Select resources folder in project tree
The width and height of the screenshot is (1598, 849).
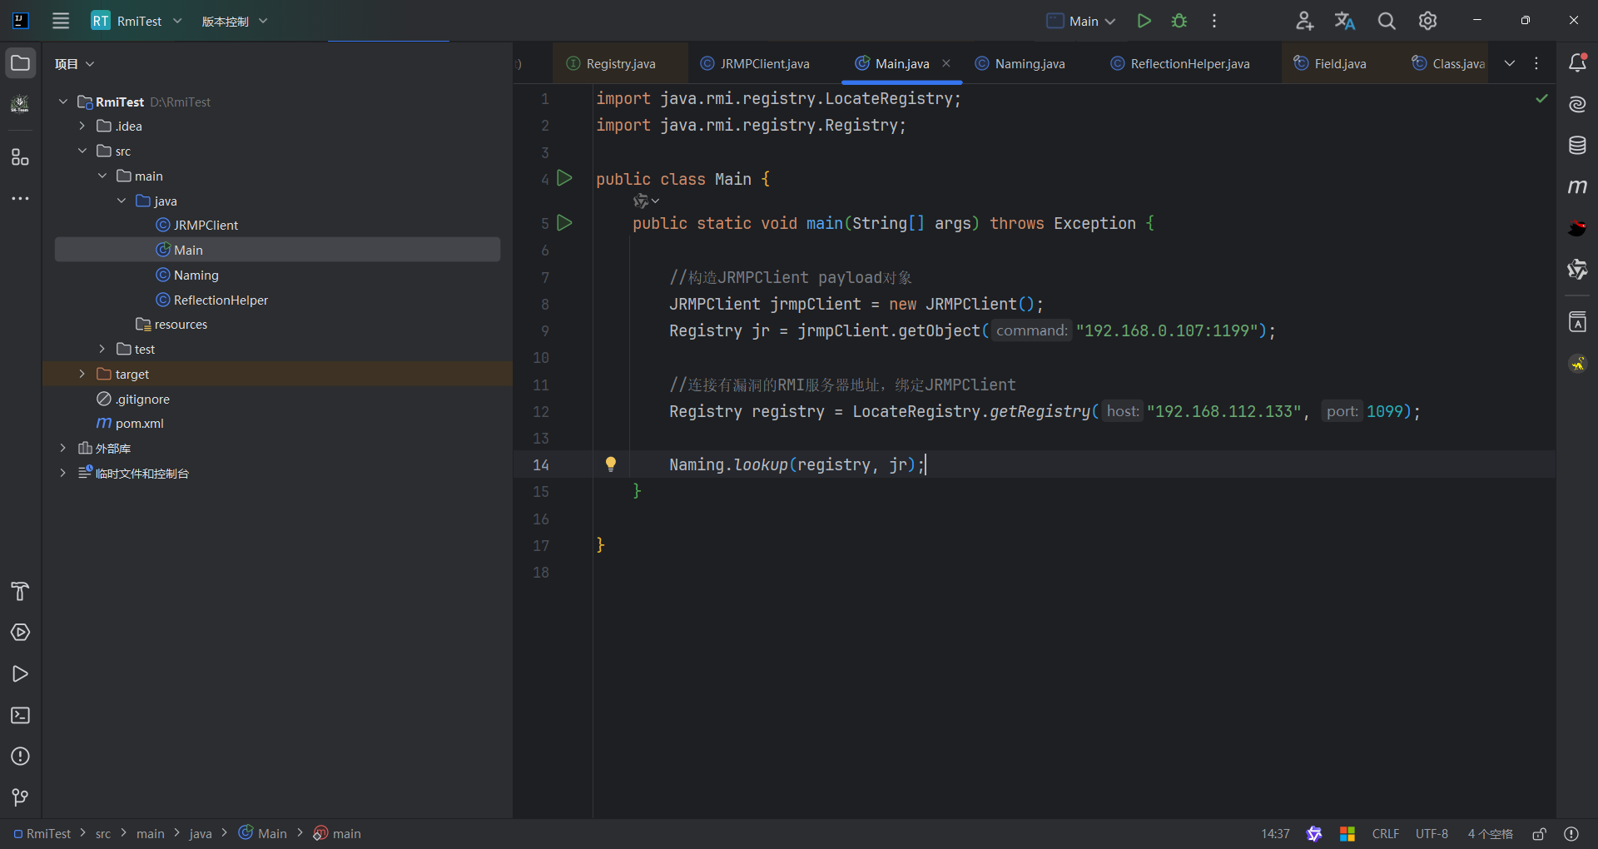(171, 325)
